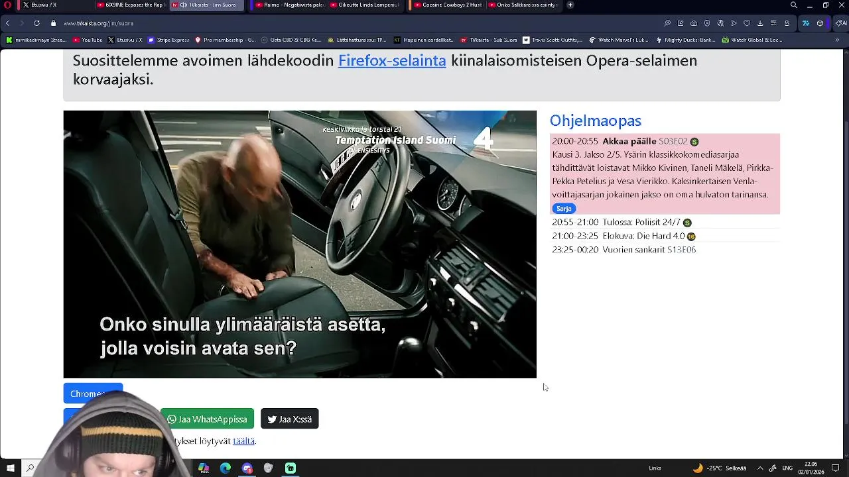Image resolution: width=849 pixels, height=477 pixels.
Task: Select the Akkaa päälle program title
Action: (x=629, y=141)
